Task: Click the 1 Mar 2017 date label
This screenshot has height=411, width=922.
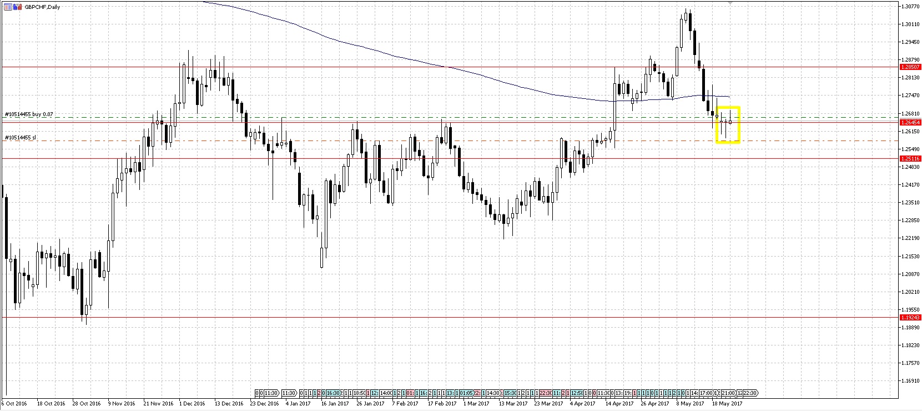Action: pos(476,404)
